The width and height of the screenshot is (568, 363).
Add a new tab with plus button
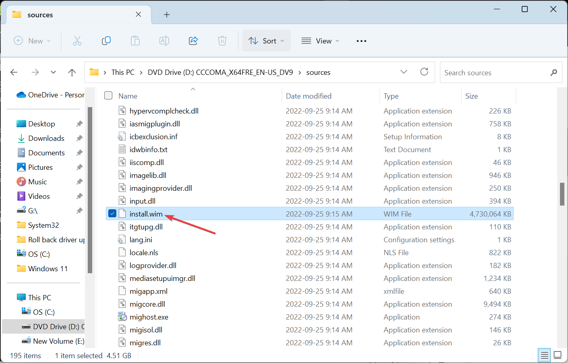click(167, 15)
